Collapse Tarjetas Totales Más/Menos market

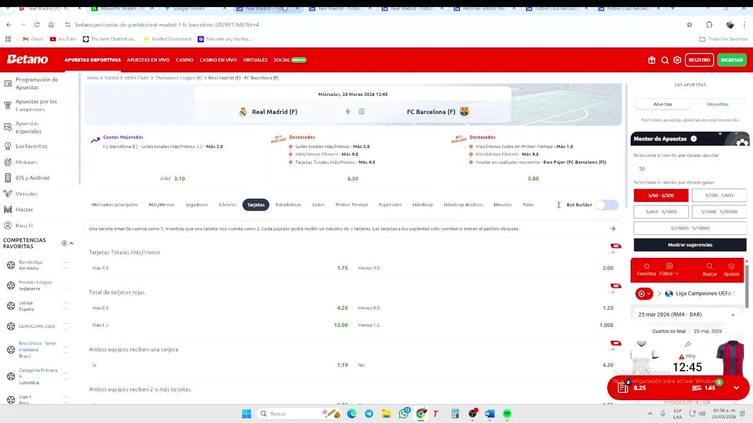click(x=612, y=252)
